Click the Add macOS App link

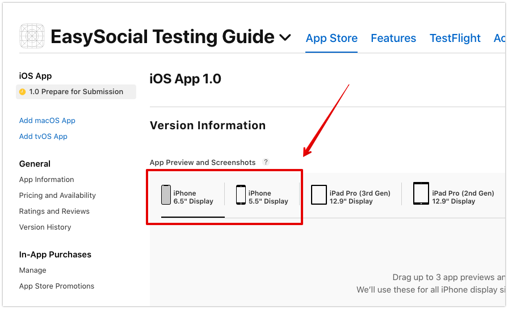click(x=47, y=120)
